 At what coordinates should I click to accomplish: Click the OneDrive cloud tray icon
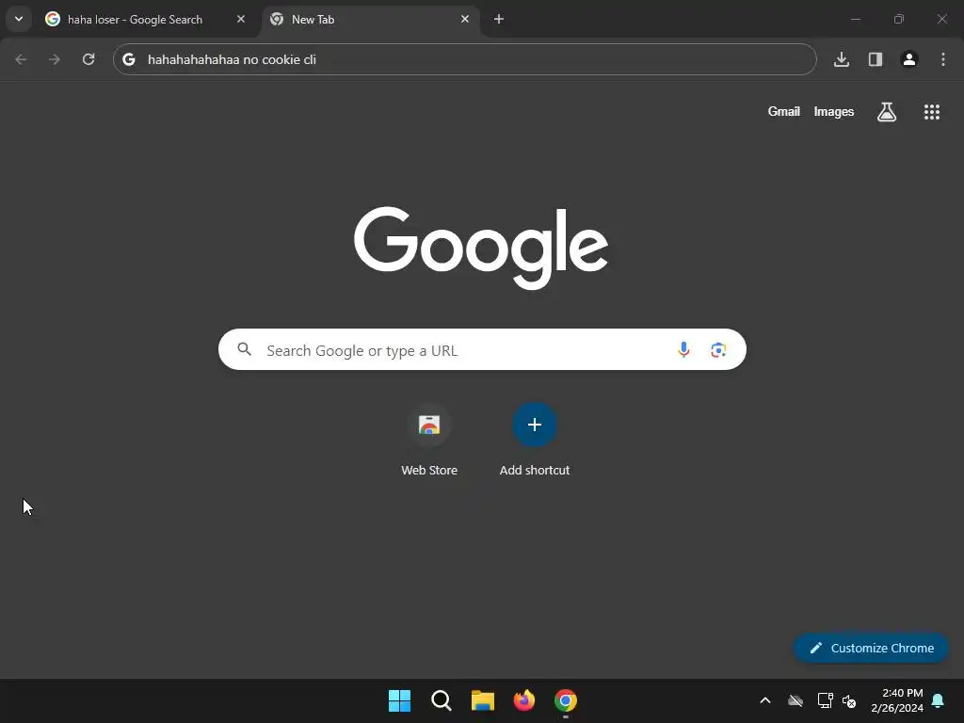[x=795, y=700]
